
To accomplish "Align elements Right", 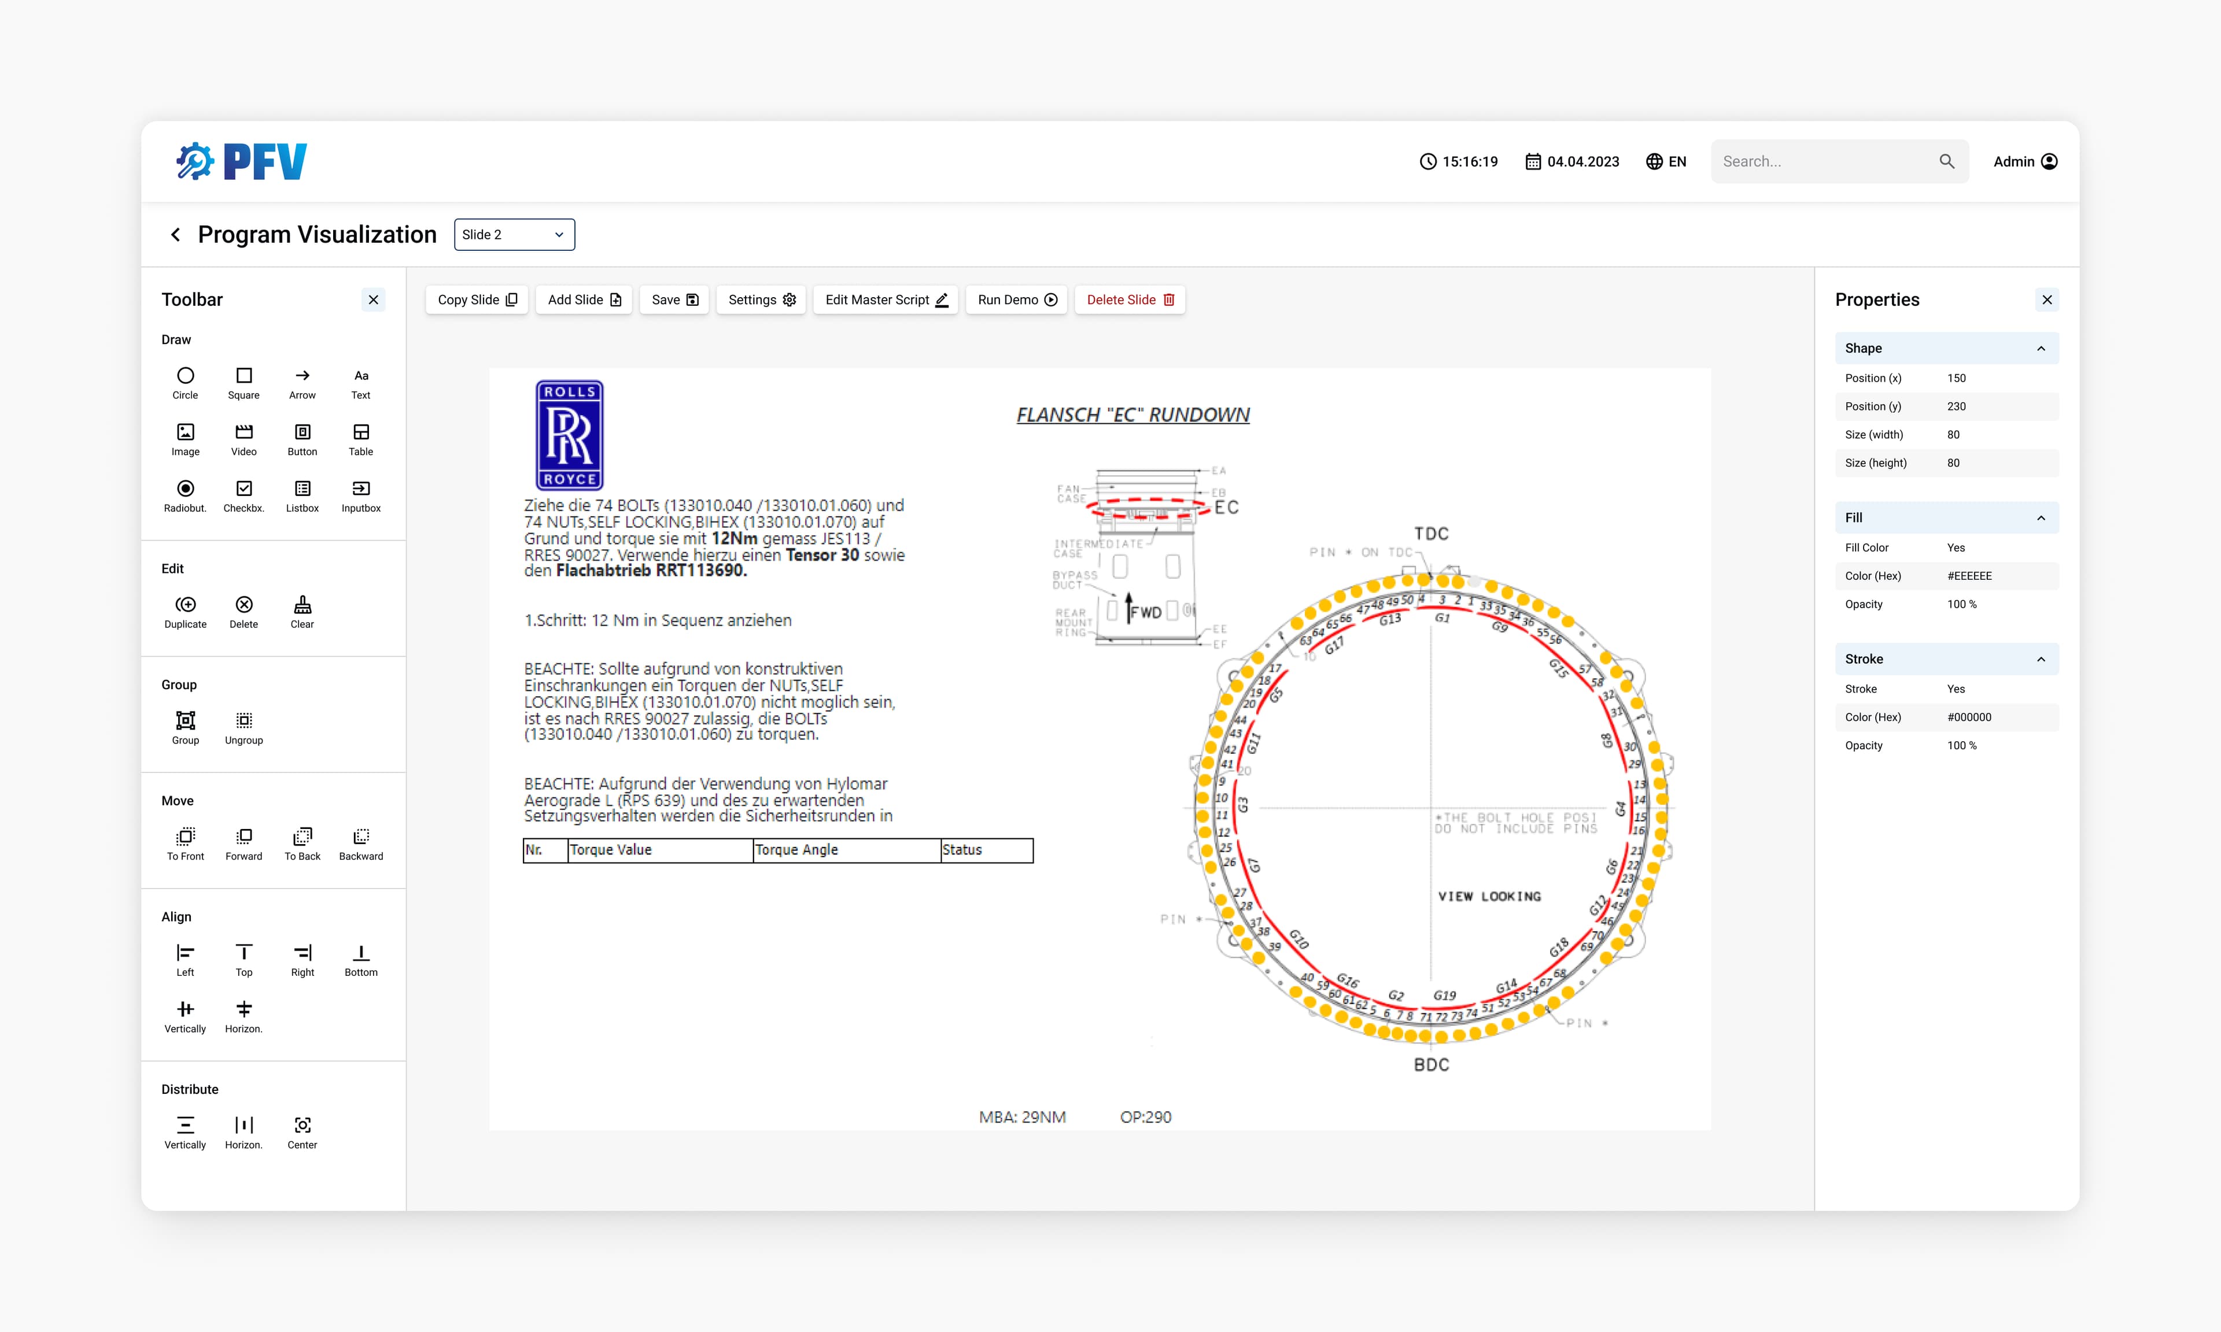I will [302, 960].
